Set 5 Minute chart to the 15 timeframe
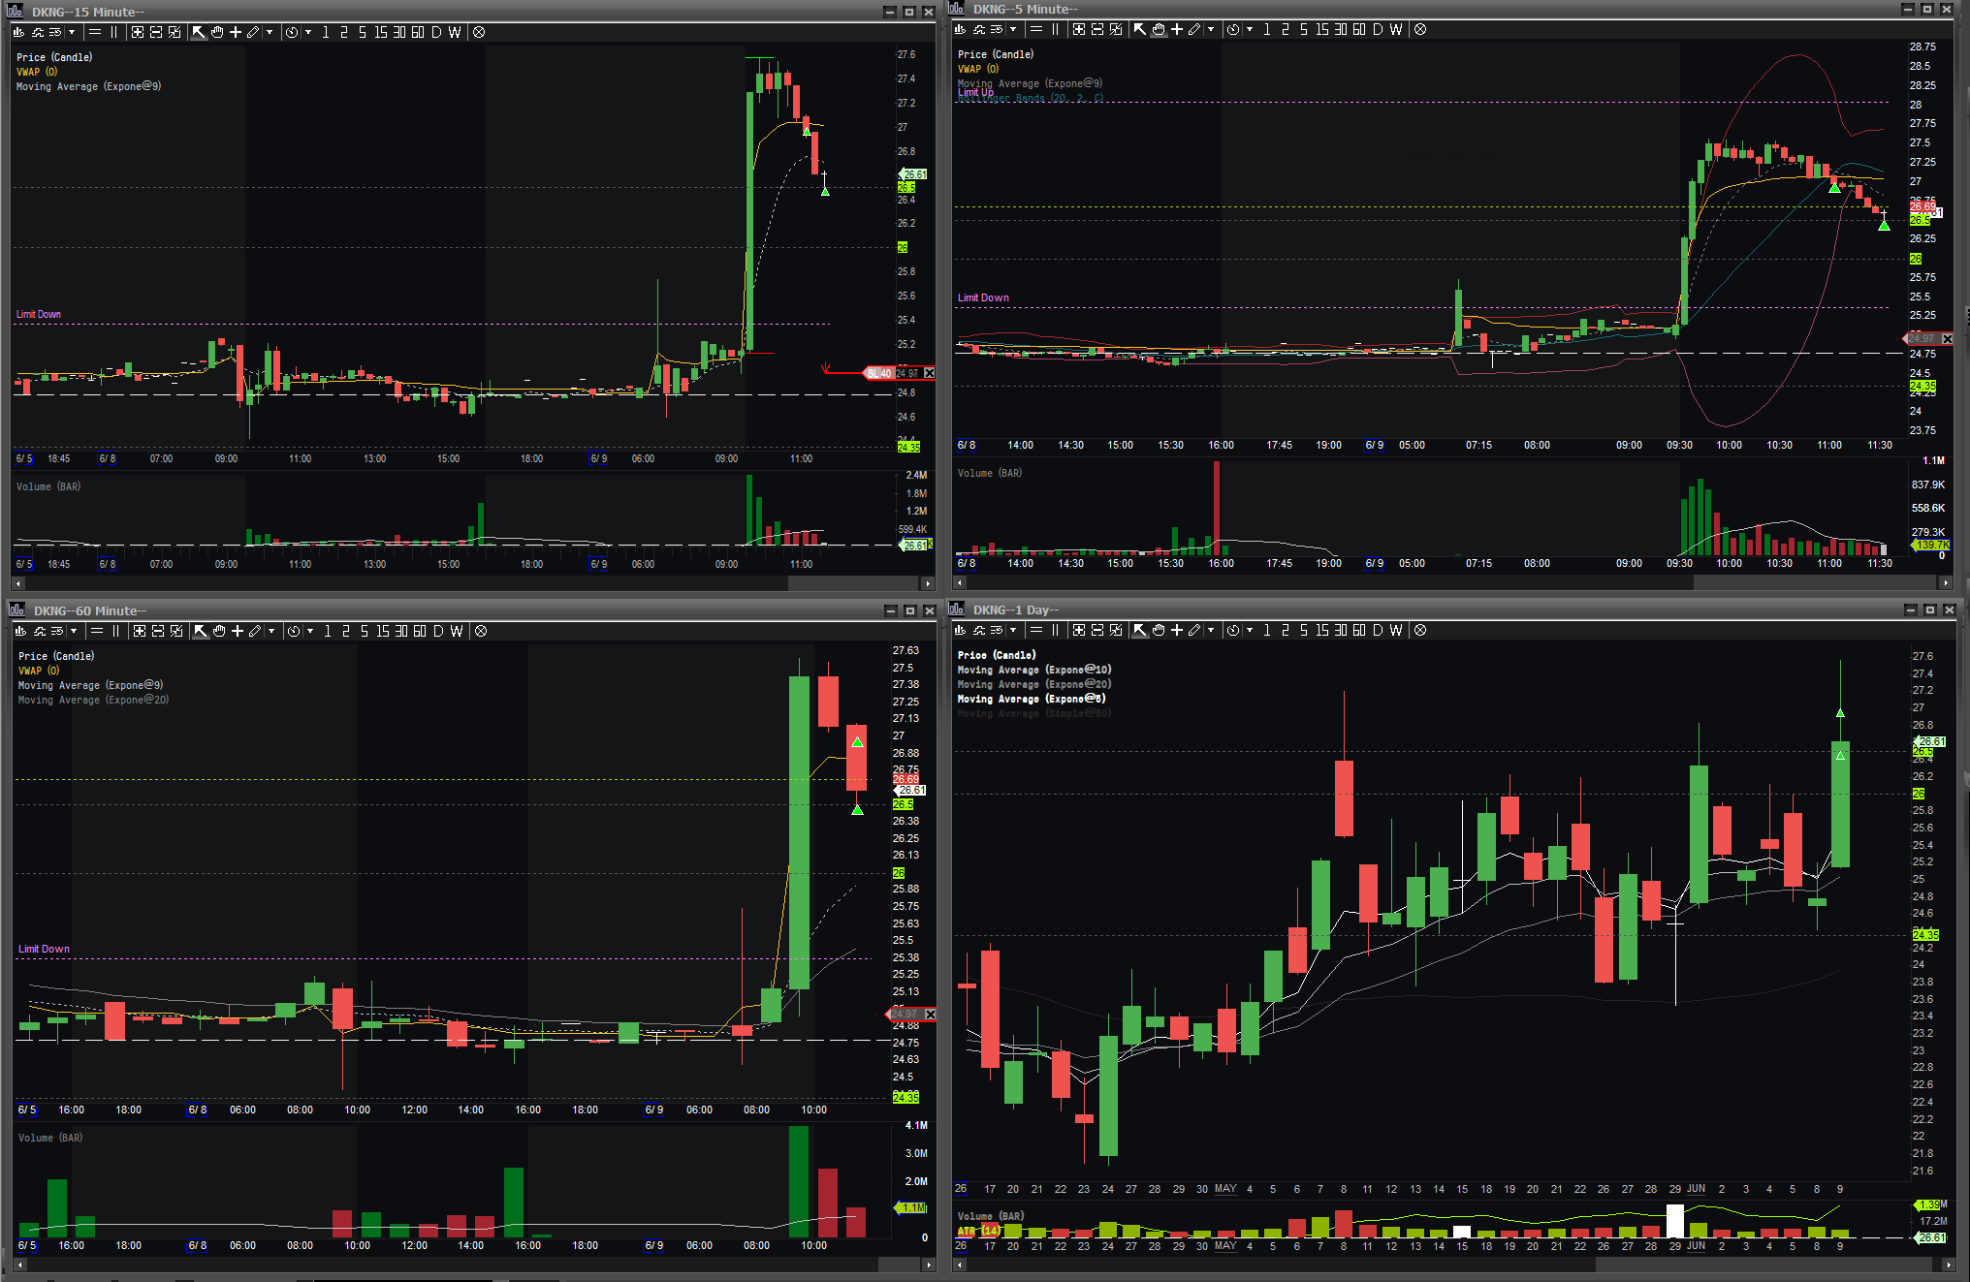Image resolution: width=1970 pixels, height=1282 pixels. [1322, 29]
